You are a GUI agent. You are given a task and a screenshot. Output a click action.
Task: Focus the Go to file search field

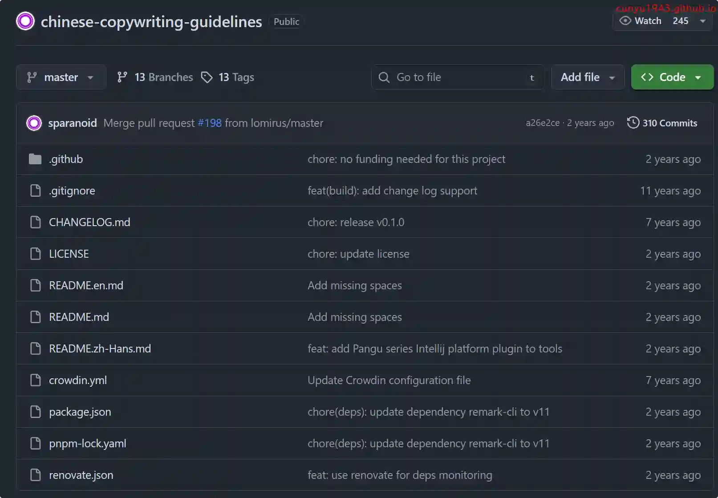tap(458, 77)
